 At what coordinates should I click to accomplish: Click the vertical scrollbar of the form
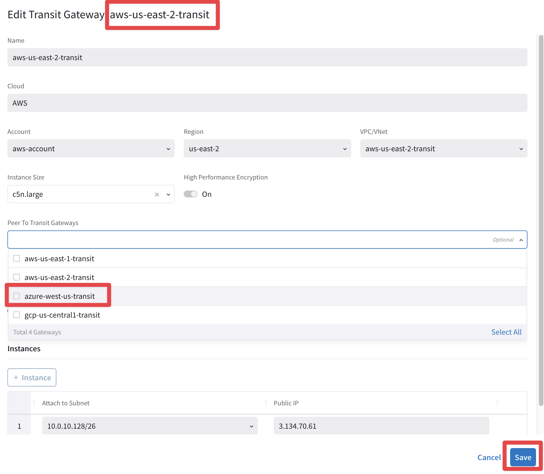541,220
